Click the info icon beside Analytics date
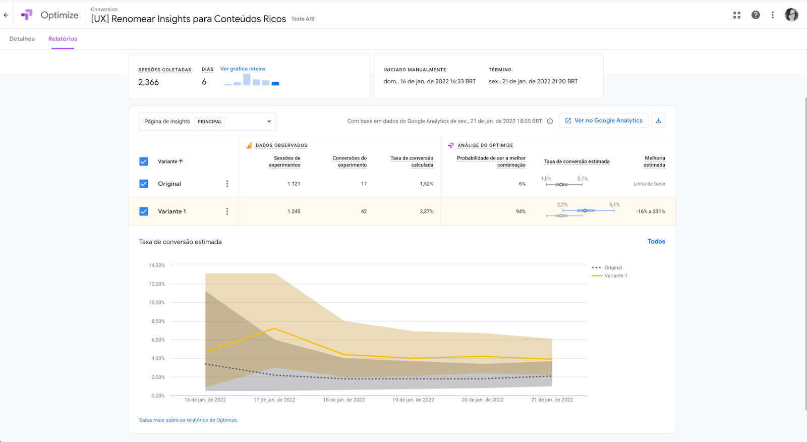The width and height of the screenshot is (807, 442). [x=550, y=121]
